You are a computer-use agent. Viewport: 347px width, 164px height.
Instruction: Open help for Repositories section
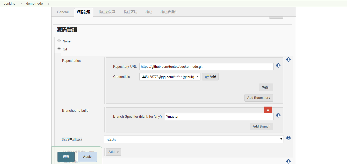[x=288, y=59]
